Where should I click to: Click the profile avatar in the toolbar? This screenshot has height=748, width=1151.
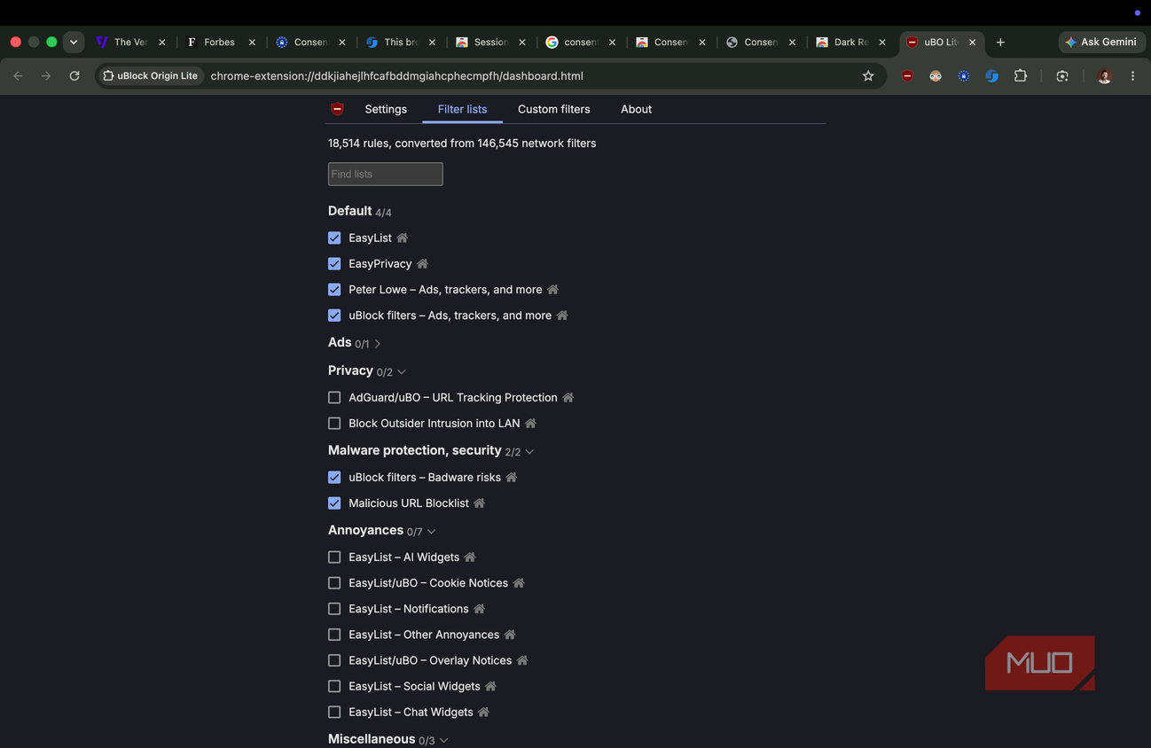click(x=1104, y=76)
